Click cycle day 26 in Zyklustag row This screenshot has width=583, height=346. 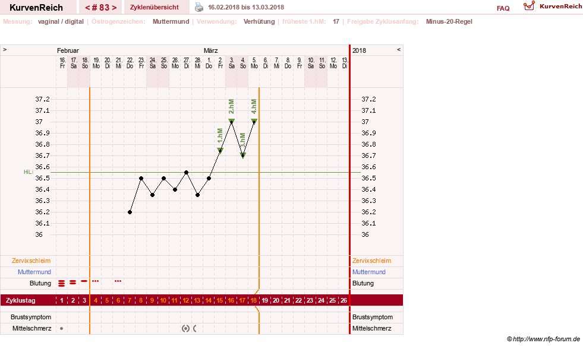click(344, 300)
